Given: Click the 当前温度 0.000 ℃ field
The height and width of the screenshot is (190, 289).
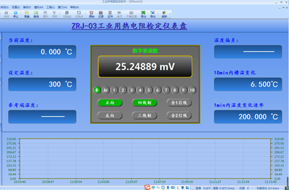Looking at the screenshot, I should click(42, 52).
